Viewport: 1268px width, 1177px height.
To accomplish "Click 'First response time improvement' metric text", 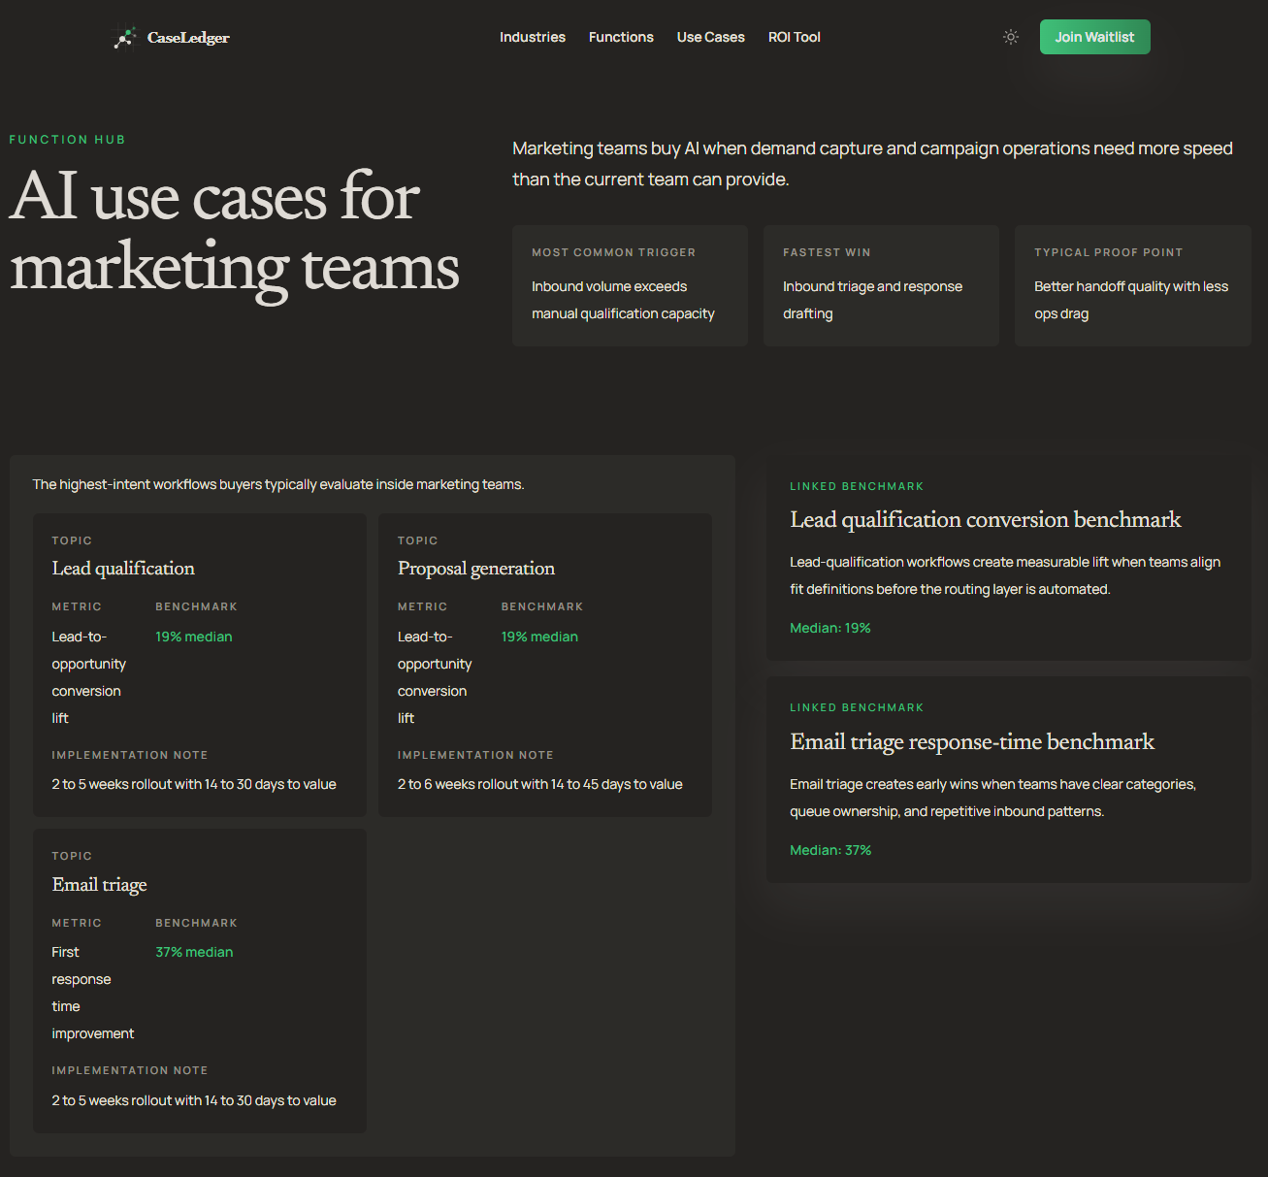I will click(93, 993).
